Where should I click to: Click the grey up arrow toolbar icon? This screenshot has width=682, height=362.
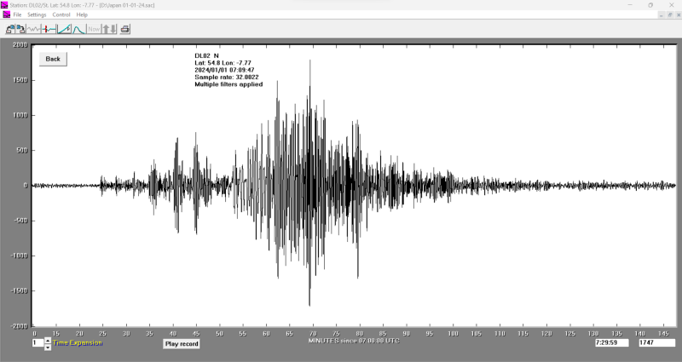pyautogui.click(x=106, y=29)
